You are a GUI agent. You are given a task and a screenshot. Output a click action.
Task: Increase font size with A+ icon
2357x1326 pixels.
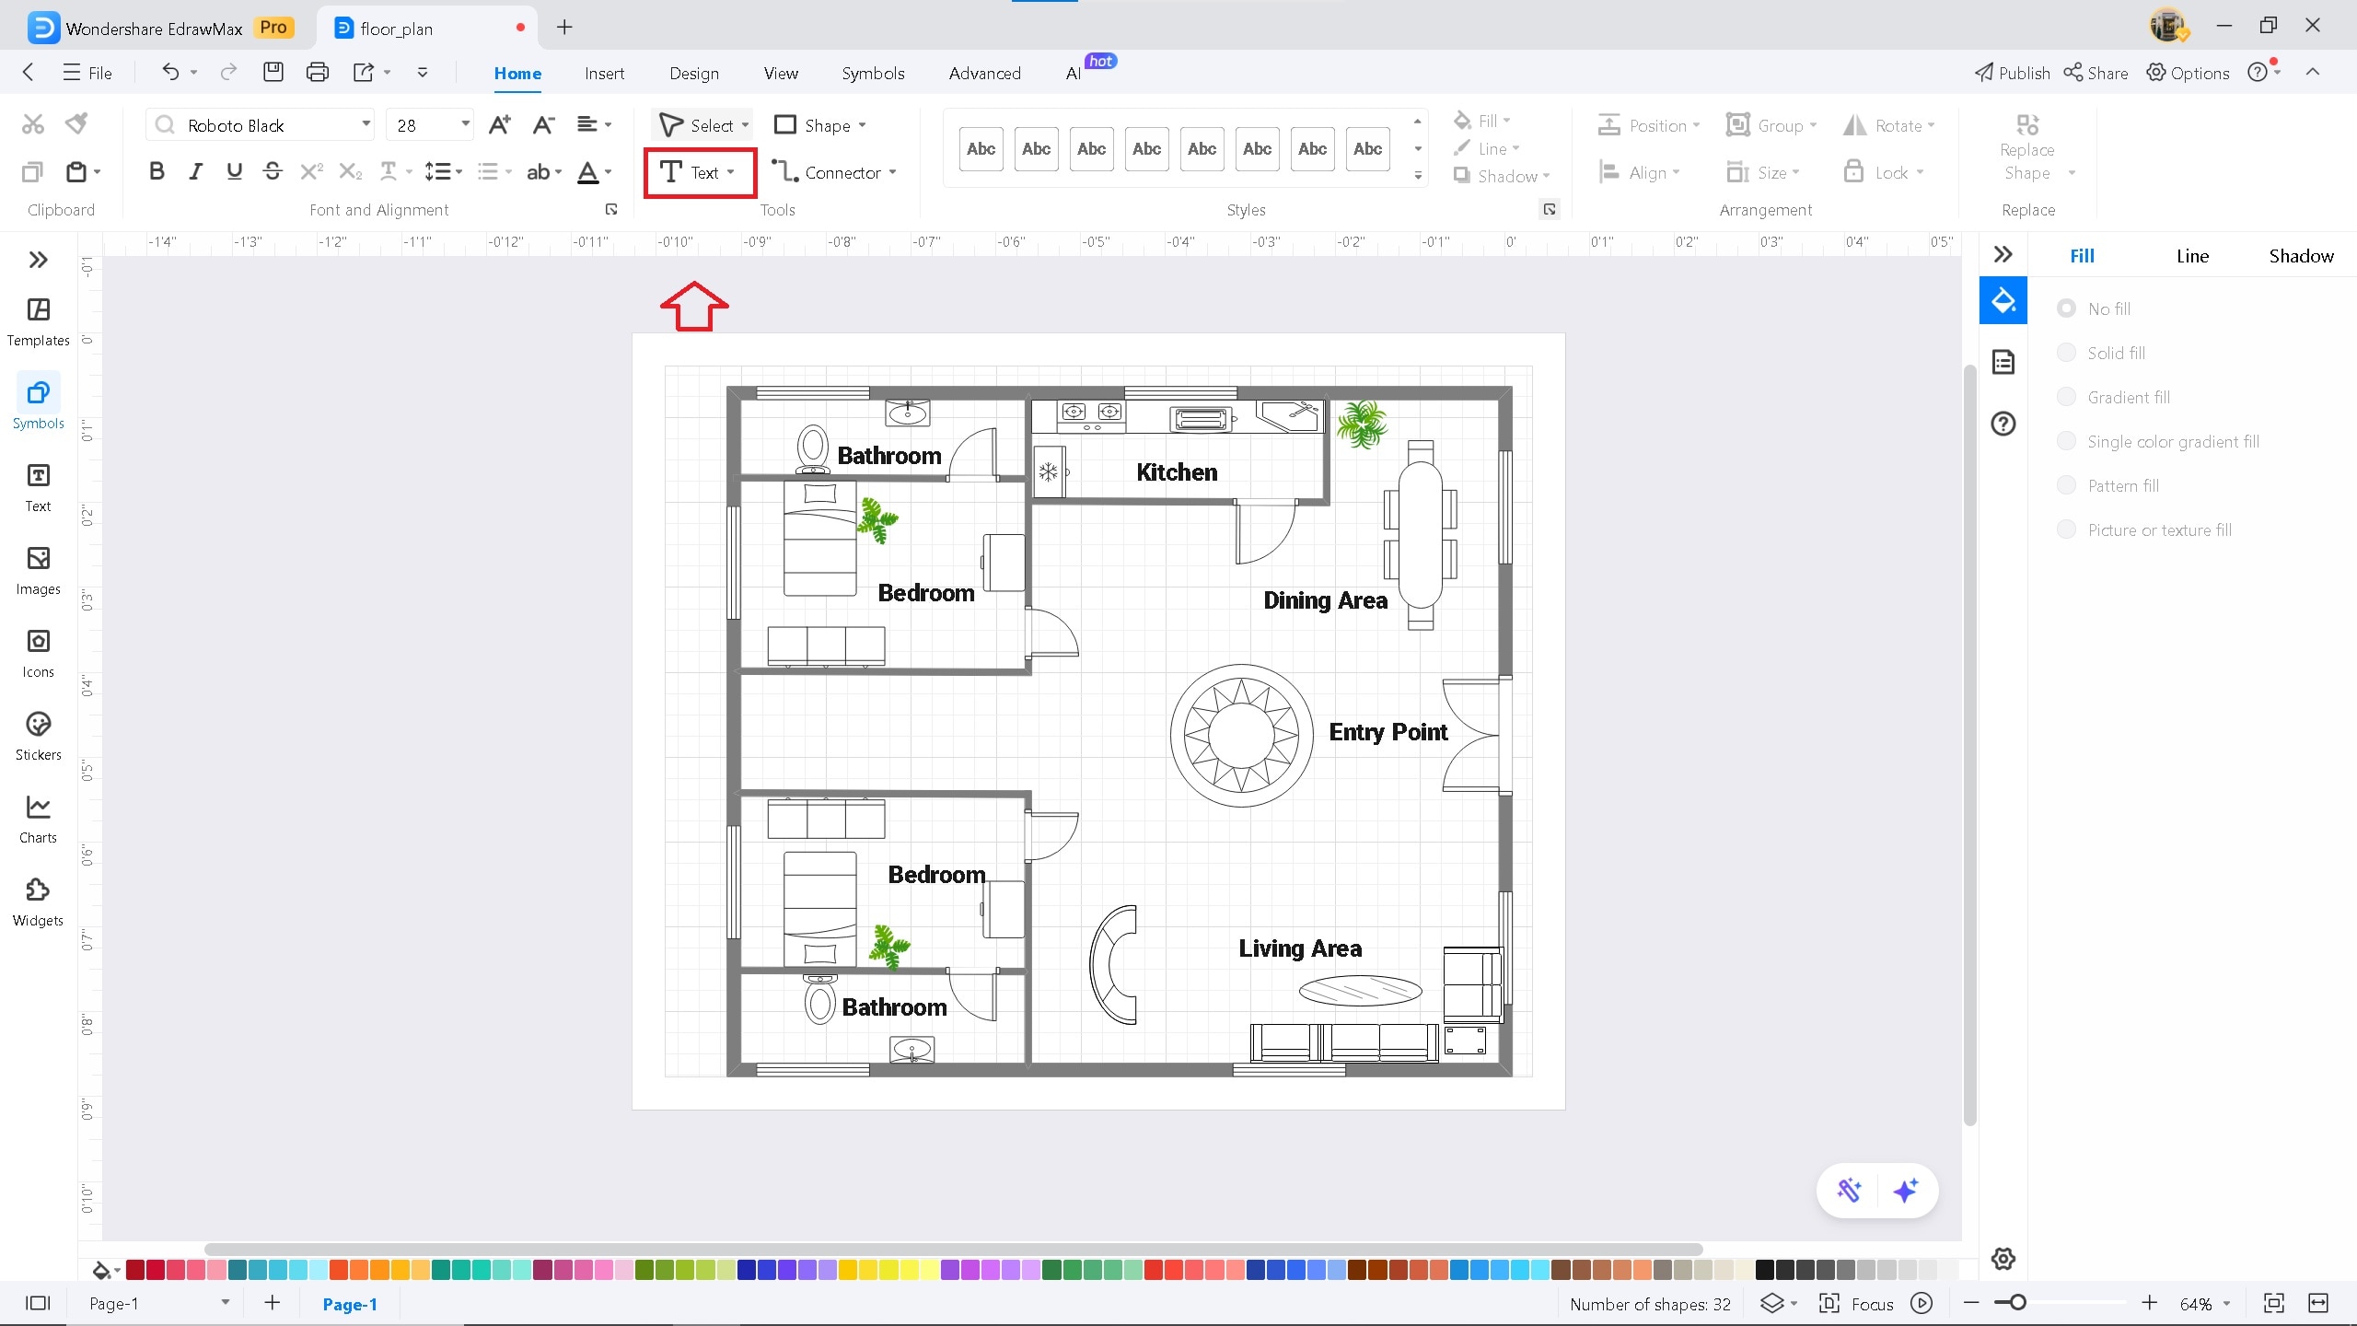(500, 124)
